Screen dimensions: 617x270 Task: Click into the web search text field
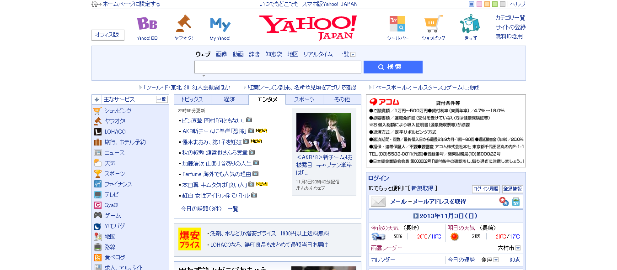[x=278, y=67]
